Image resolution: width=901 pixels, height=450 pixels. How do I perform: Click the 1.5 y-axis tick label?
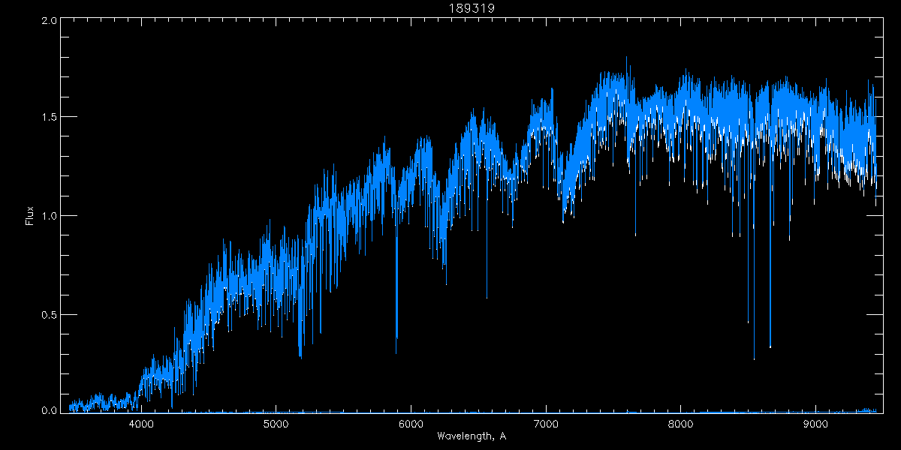[x=47, y=118]
